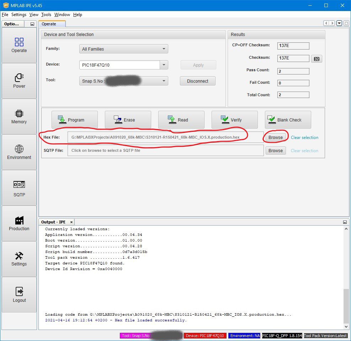Click 'Hex file loaded successfully' output line
351x341 pixels.
(116, 320)
